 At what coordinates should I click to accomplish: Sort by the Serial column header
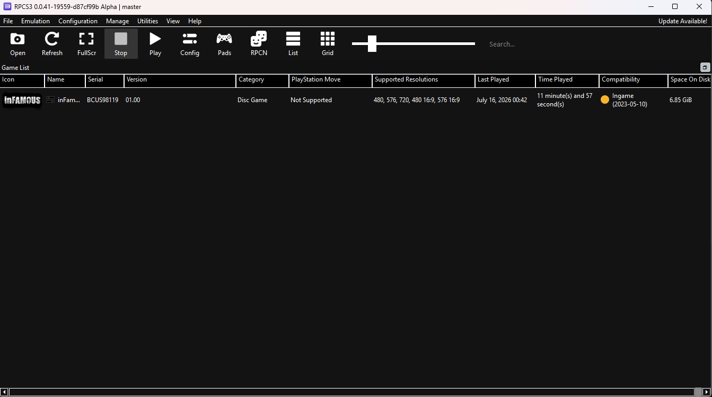(x=105, y=80)
